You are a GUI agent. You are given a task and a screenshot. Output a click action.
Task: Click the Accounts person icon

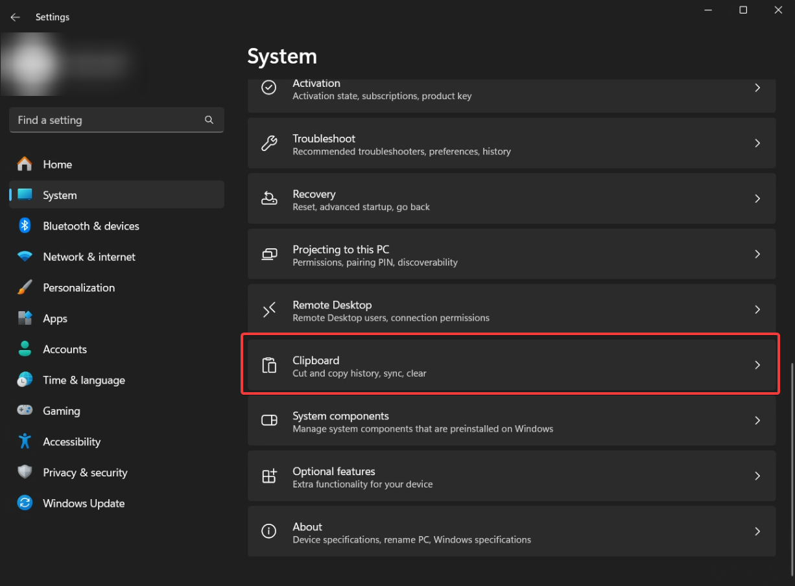[25, 349]
